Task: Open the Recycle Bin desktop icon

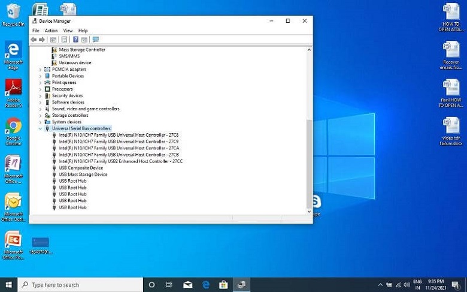Action: (x=13, y=16)
